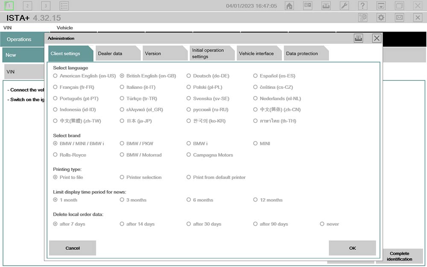Open the envelope feedback icon
The width and height of the screenshot is (427, 267).
(399, 18)
